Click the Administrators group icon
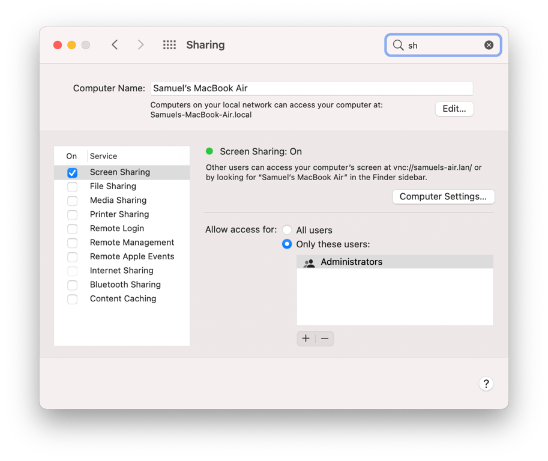This screenshot has width=548, height=461. (309, 262)
